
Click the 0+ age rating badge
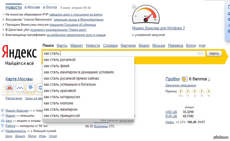click(x=134, y=7)
